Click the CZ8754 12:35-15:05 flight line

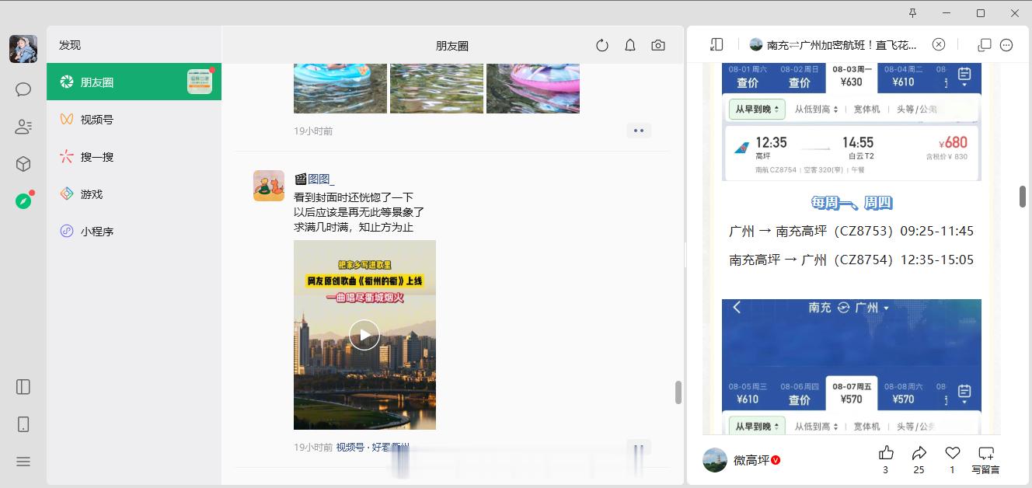pos(851,260)
